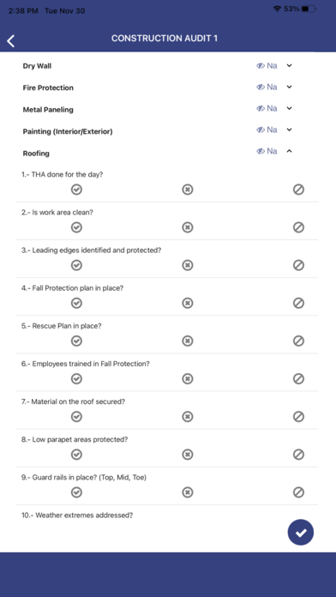Toggle Na for the Fire Protection section
This screenshot has width=336, height=597.
(267, 87)
